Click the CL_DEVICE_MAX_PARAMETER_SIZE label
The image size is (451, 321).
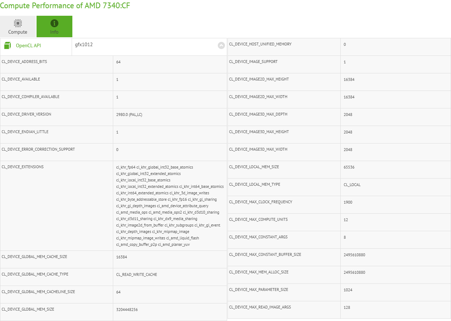tap(259, 290)
